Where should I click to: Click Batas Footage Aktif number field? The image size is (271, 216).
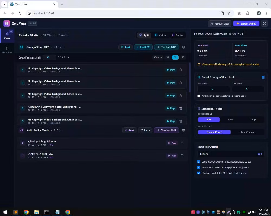(x=49, y=57)
